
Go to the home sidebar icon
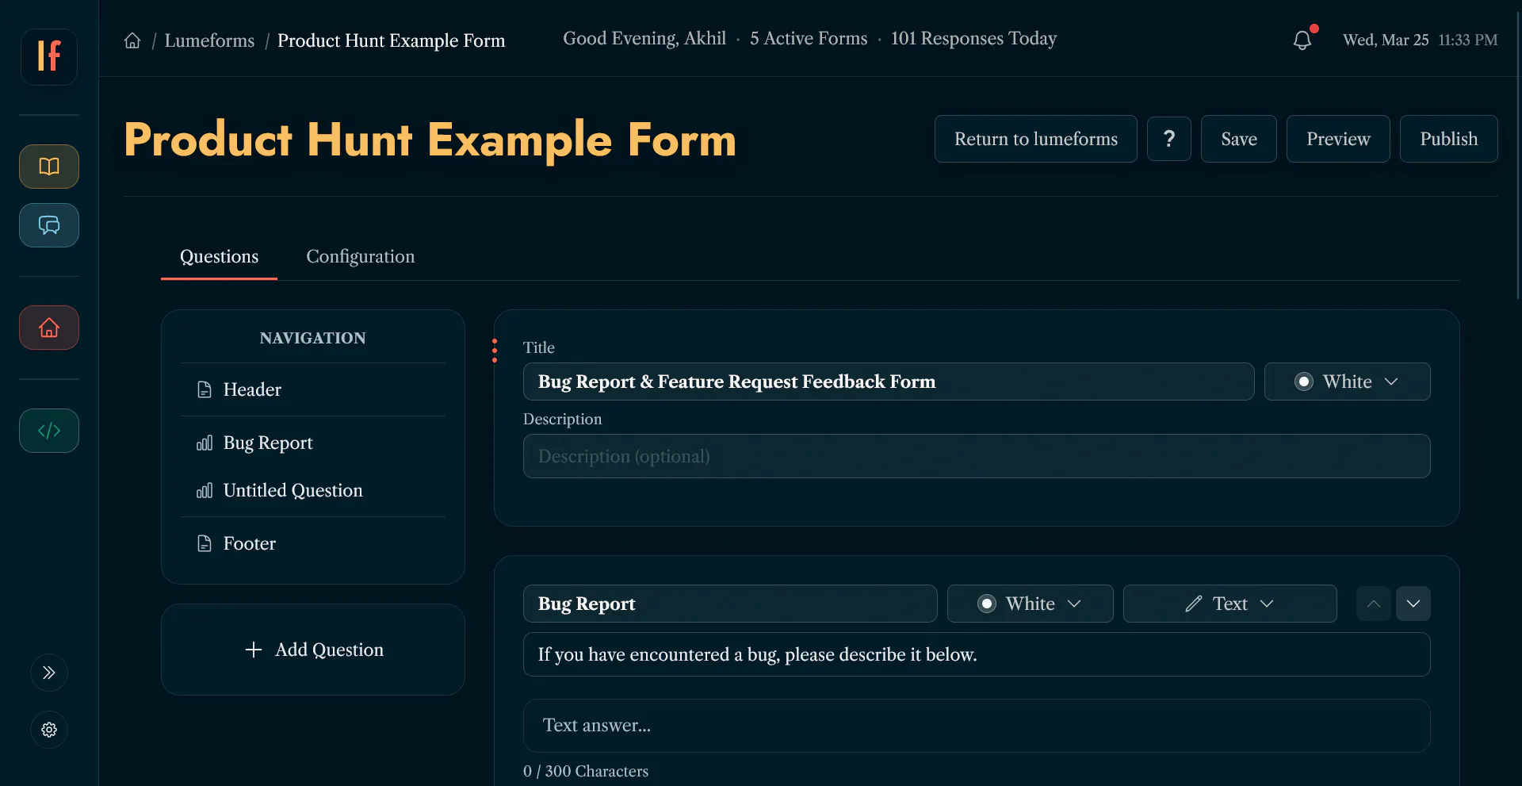click(49, 328)
